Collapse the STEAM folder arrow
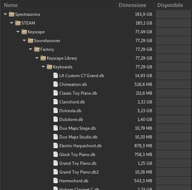The width and height of the screenshot is (192, 190). 12,23
